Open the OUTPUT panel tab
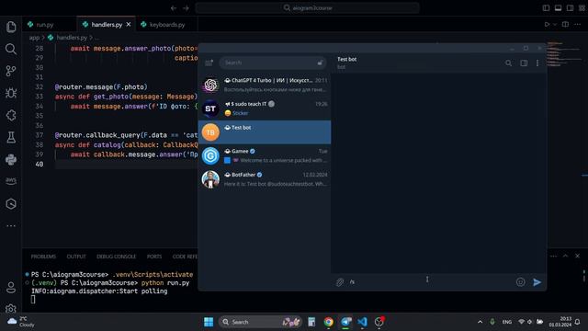 click(x=76, y=257)
